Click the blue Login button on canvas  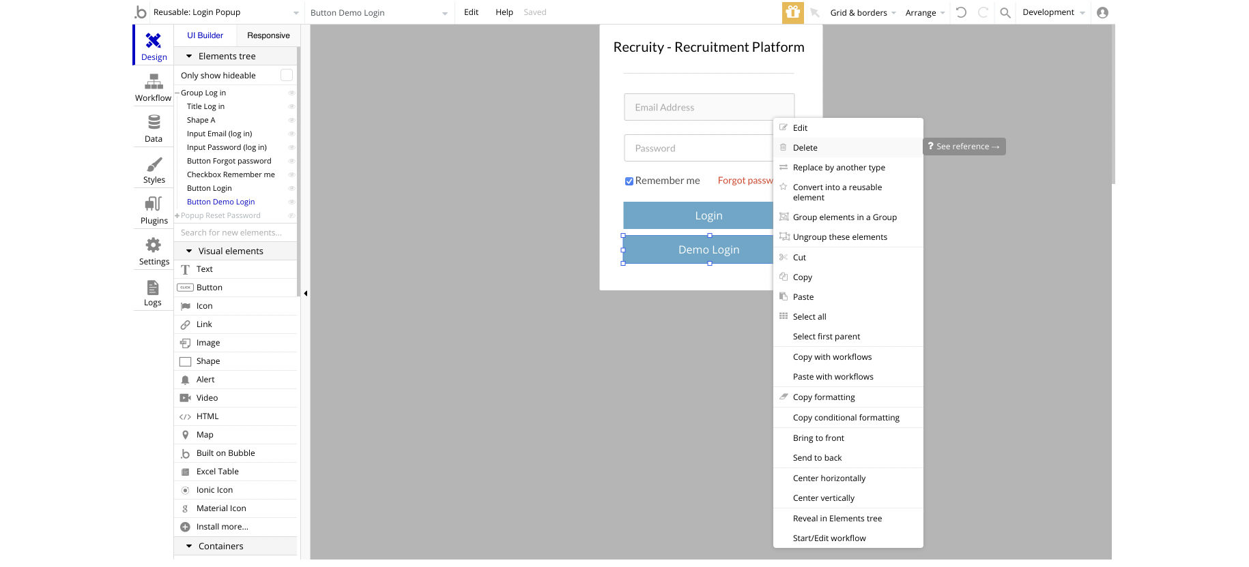click(x=698, y=215)
